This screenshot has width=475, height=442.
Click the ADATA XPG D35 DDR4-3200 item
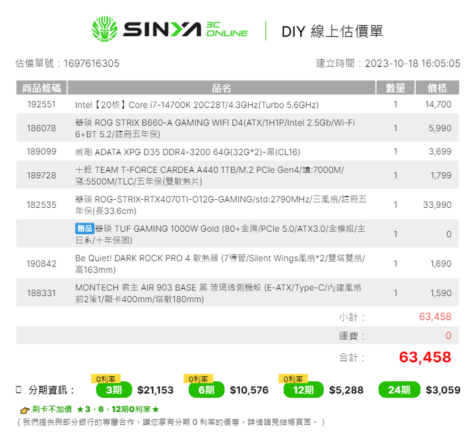187,152
